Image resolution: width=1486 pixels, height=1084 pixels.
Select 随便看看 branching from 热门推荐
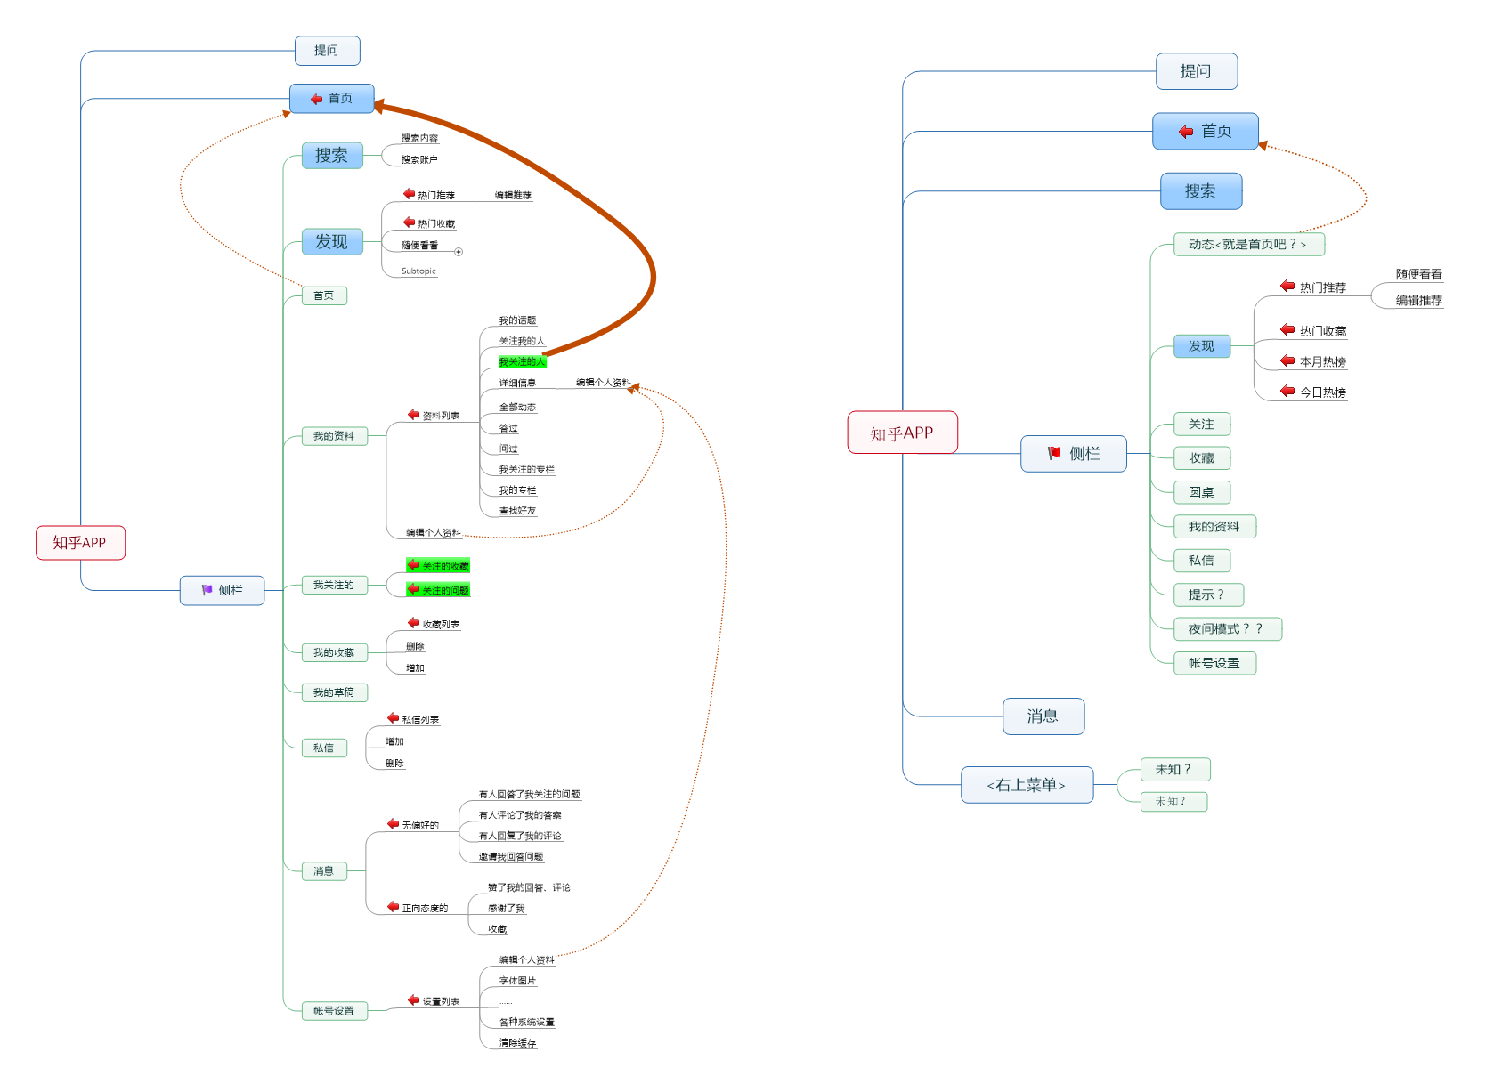(1419, 275)
